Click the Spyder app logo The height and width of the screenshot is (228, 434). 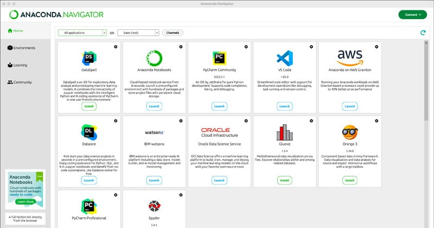tap(154, 206)
